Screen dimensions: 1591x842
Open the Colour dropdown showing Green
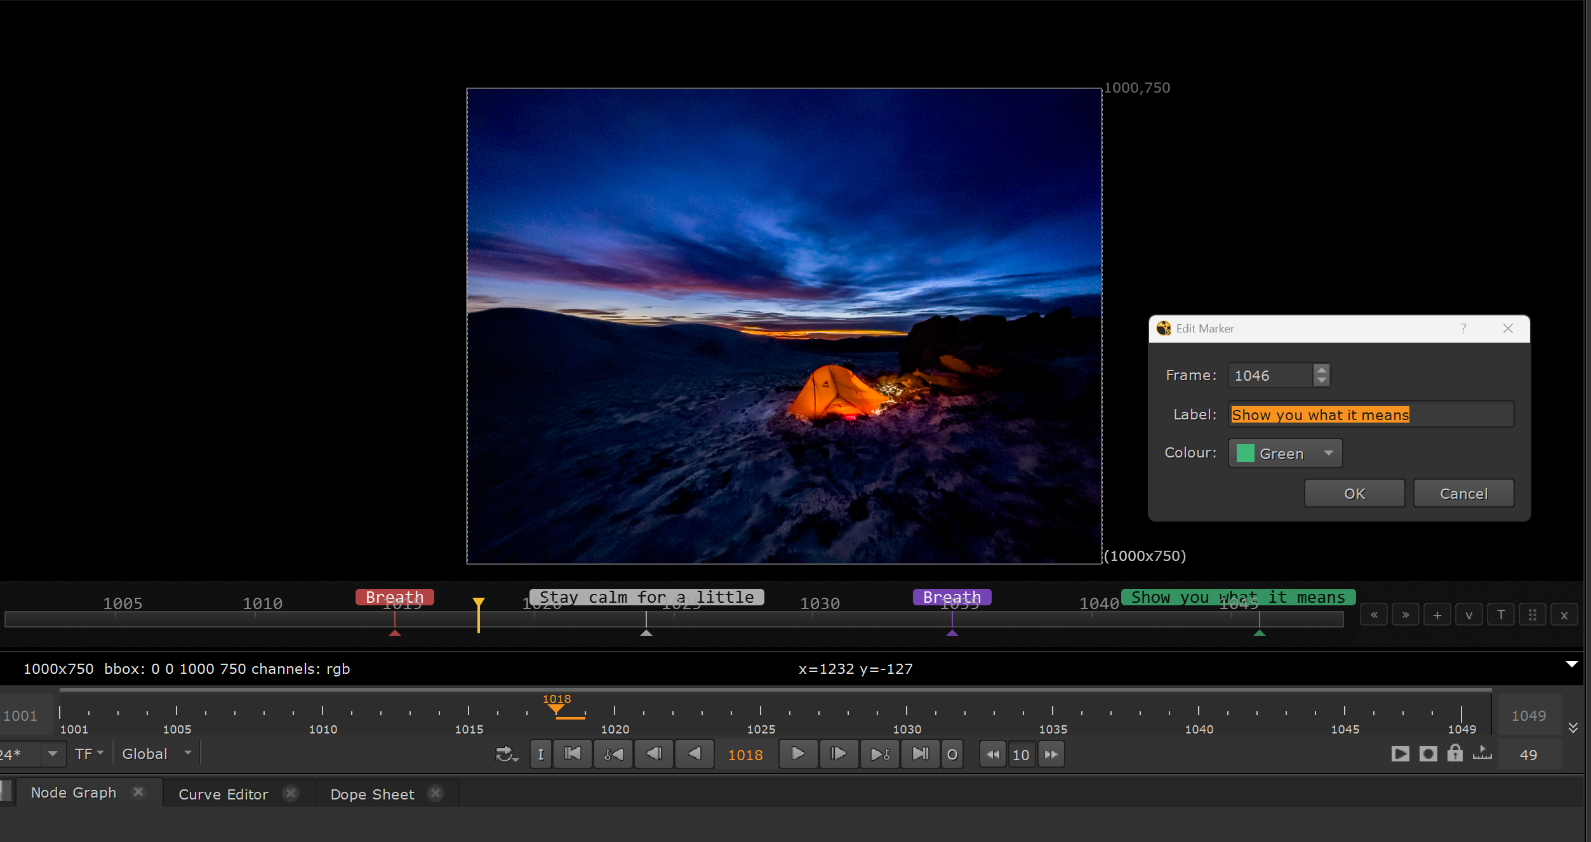pyautogui.click(x=1285, y=453)
